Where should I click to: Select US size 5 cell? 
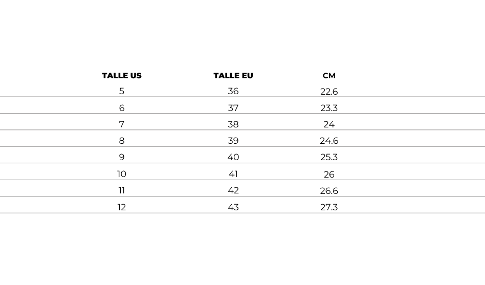(x=122, y=91)
